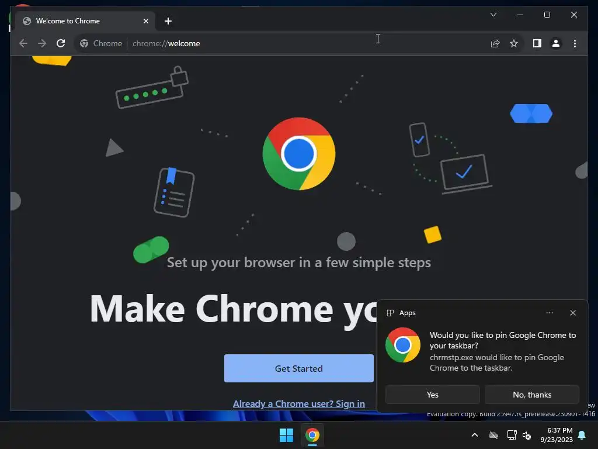Click the Chrome logo in the notification

(403, 345)
